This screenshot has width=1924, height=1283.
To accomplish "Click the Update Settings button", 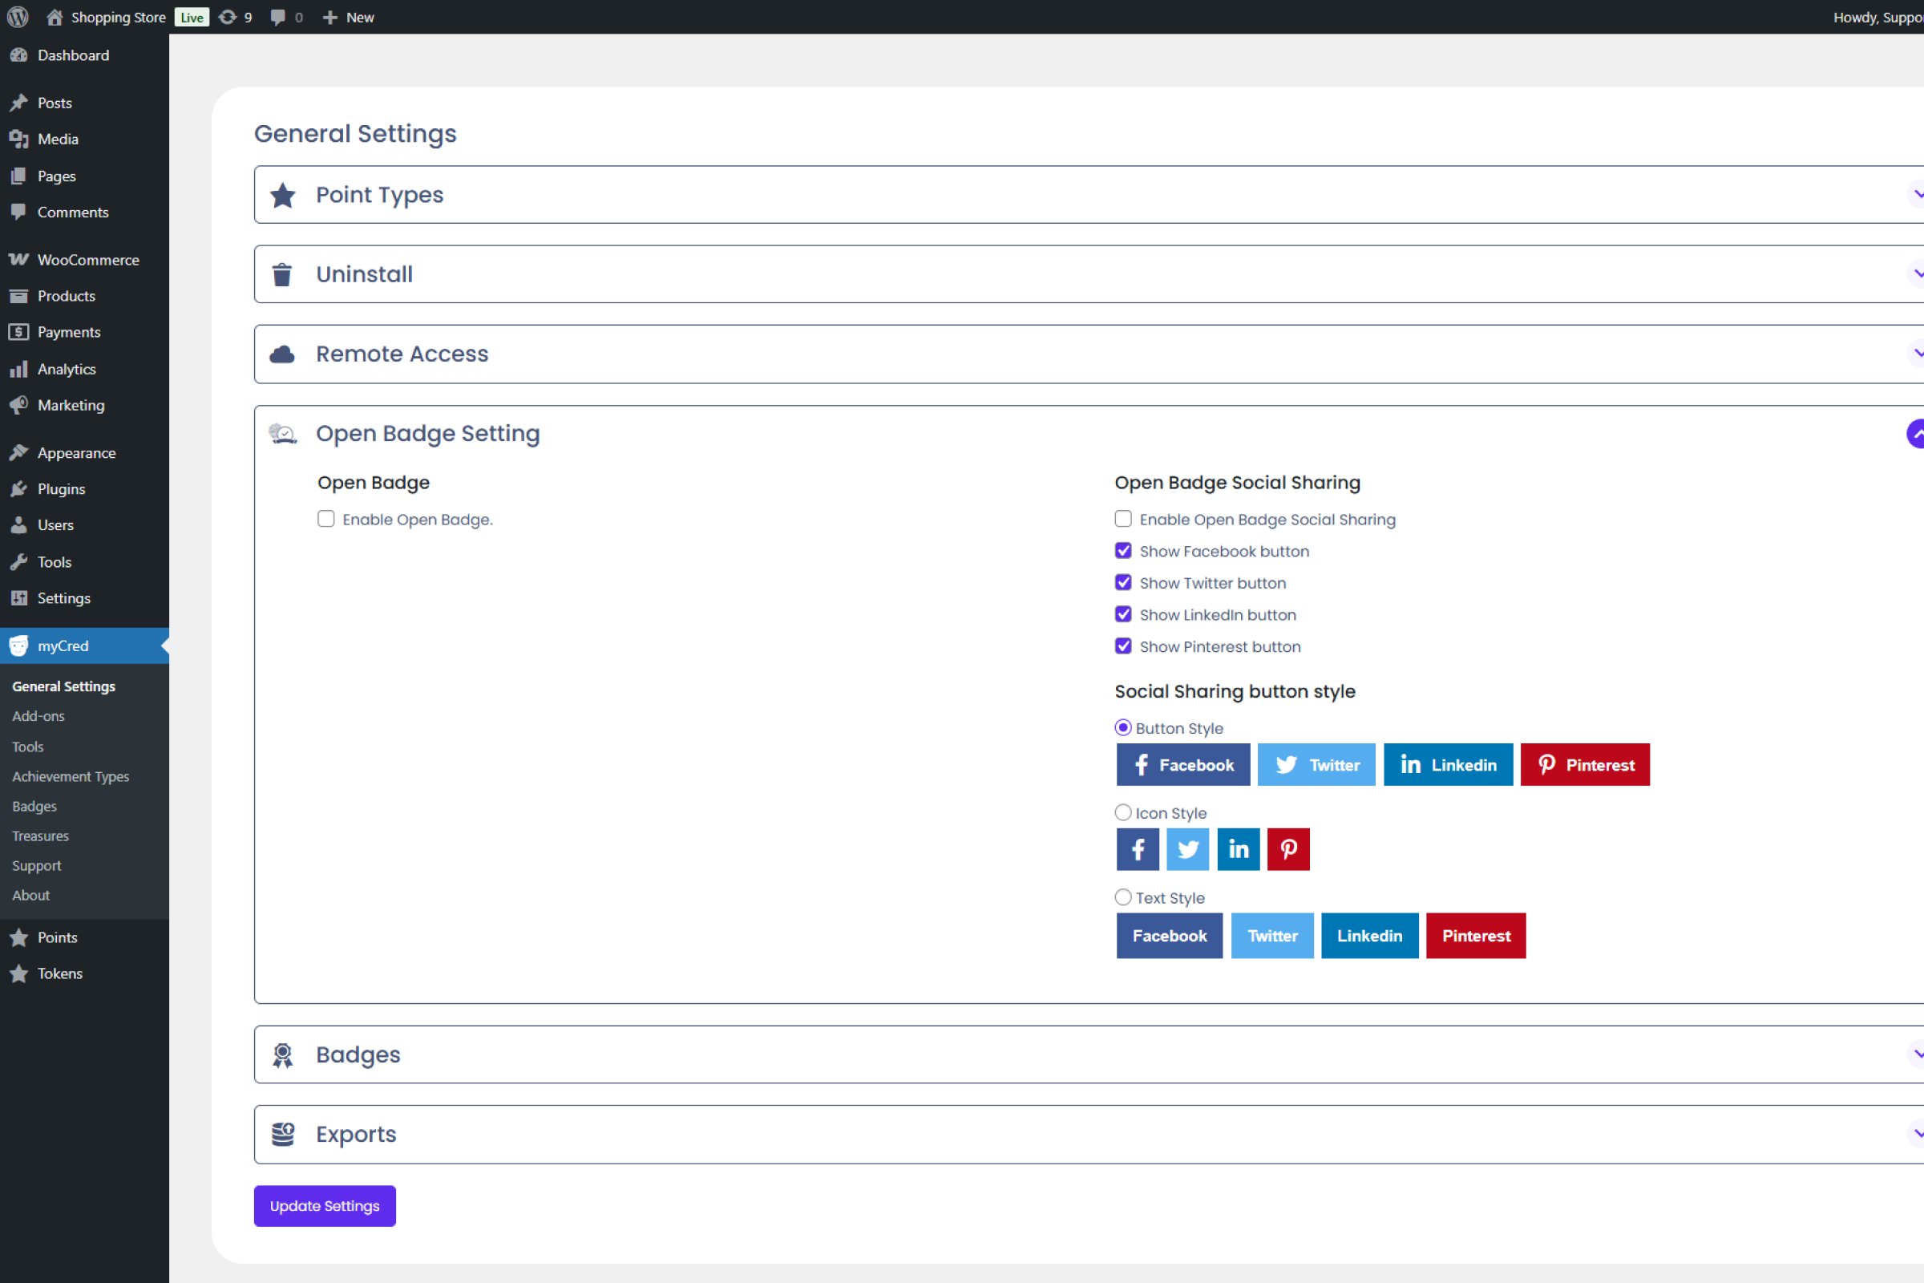I will 324,1205.
